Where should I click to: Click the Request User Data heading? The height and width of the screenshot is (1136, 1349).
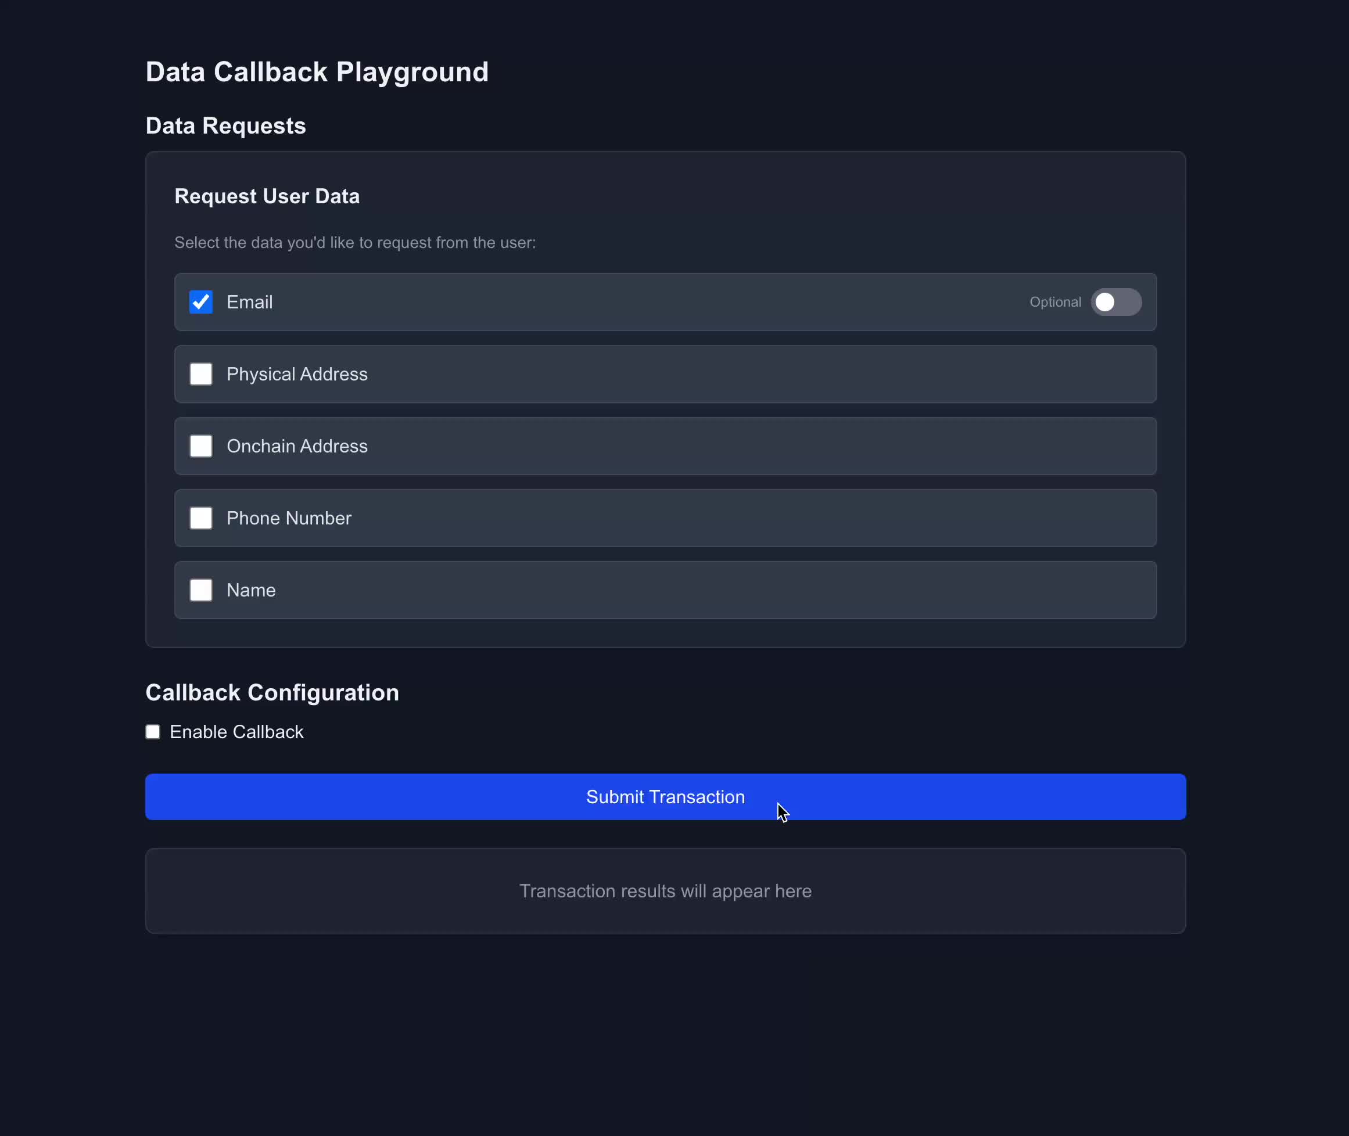coord(267,196)
